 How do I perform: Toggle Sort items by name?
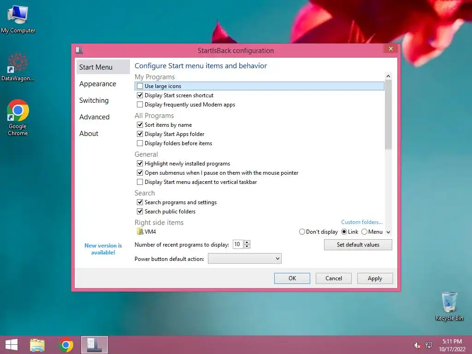[x=140, y=124]
